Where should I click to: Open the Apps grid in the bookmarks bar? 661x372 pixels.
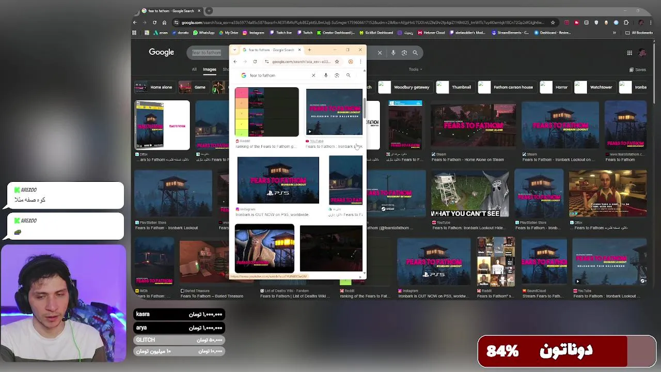point(134,33)
